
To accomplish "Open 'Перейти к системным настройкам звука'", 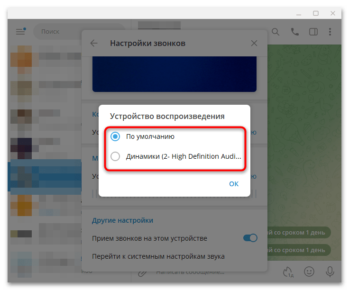I will tap(158, 256).
